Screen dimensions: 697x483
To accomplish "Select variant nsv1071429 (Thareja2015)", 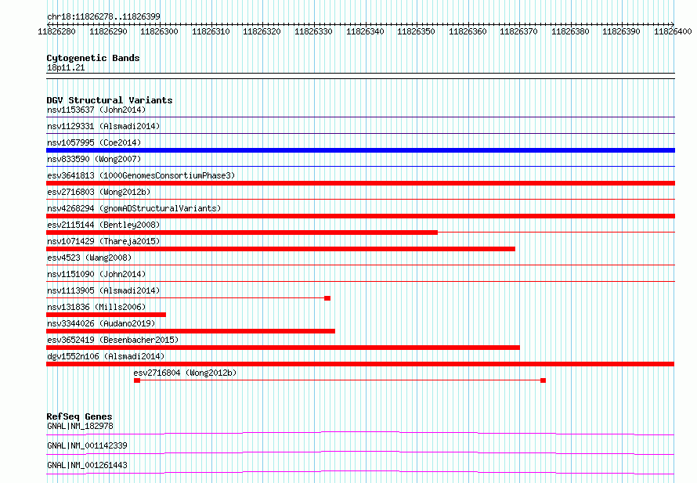I will tap(103, 241).
